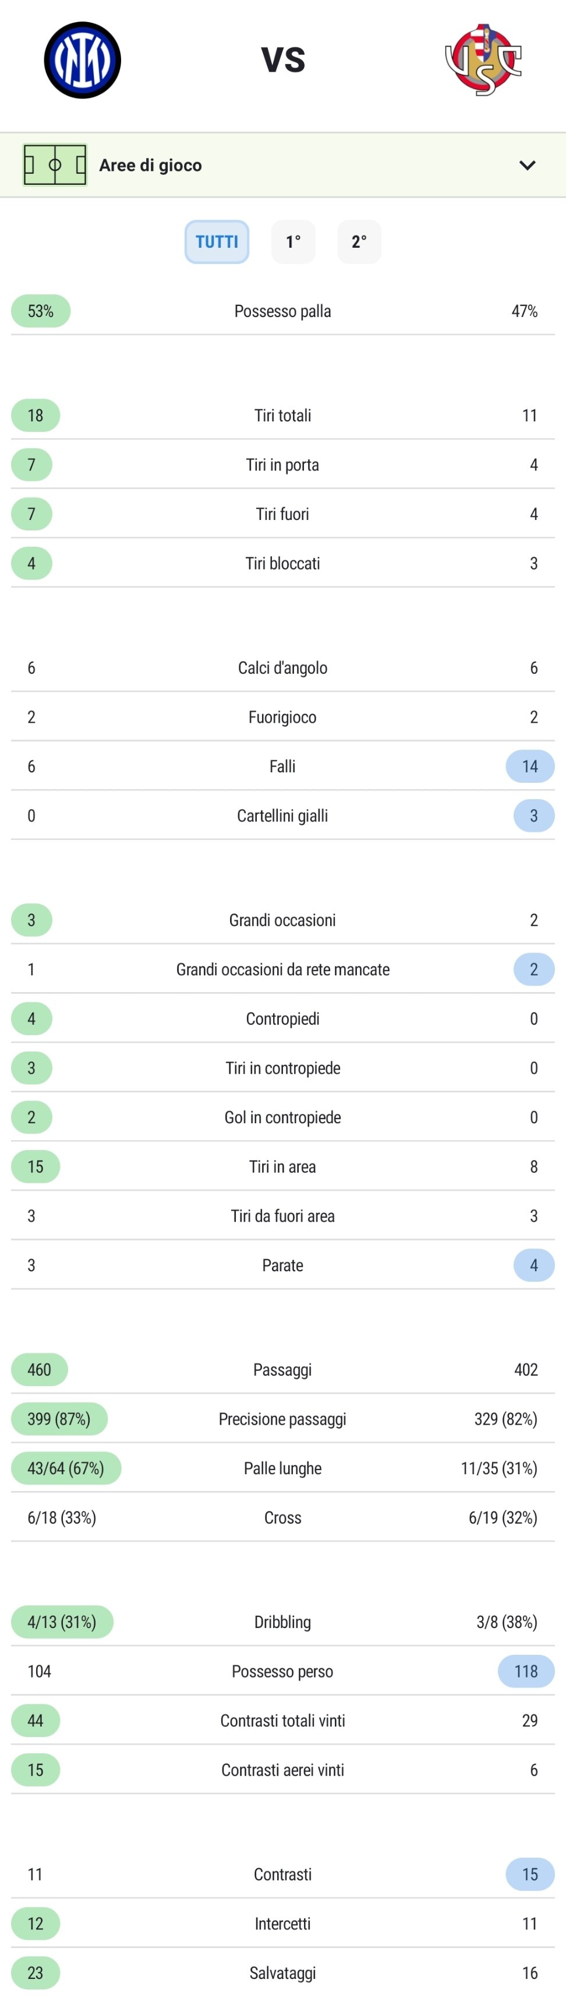Click the Contropiedi stat label

click(283, 1018)
